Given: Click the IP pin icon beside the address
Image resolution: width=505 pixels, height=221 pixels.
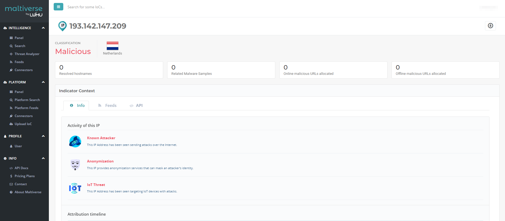Looking at the screenshot, I should click(62, 26).
